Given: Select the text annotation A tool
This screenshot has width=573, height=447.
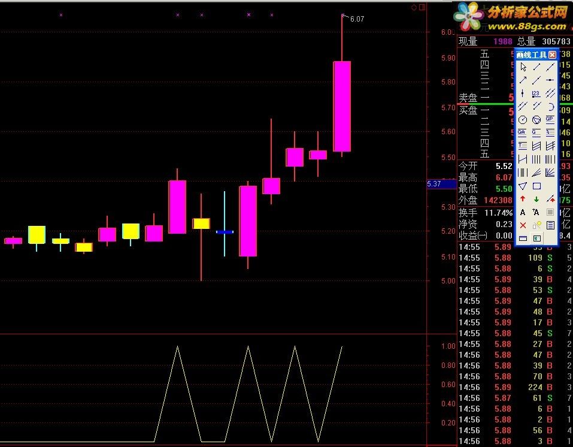Looking at the screenshot, I should tap(523, 212).
